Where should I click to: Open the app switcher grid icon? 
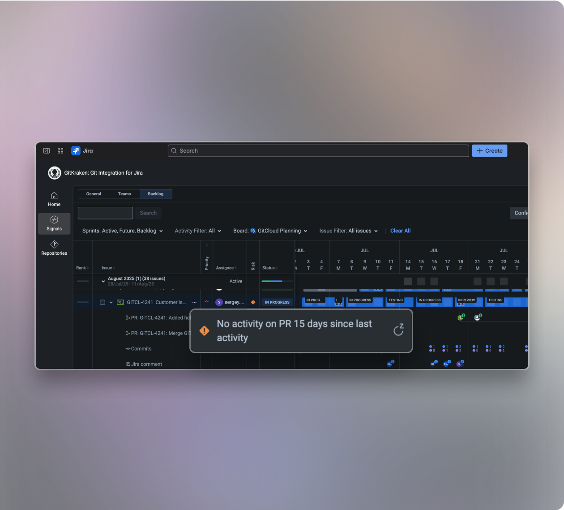tap(60, 151)
